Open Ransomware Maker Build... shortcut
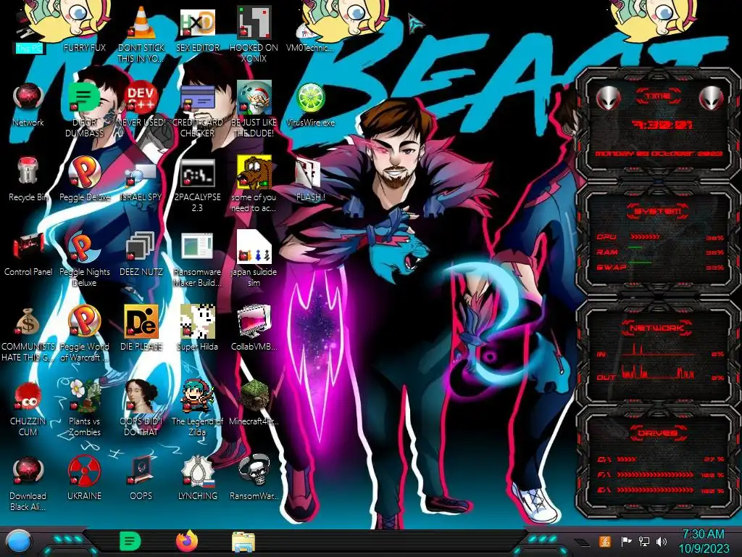The height and width of the screenshot is (557, 742). click(x=197, y=247)
